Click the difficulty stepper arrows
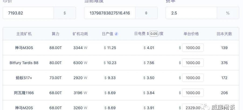243x110 pixels. [146, 13]
